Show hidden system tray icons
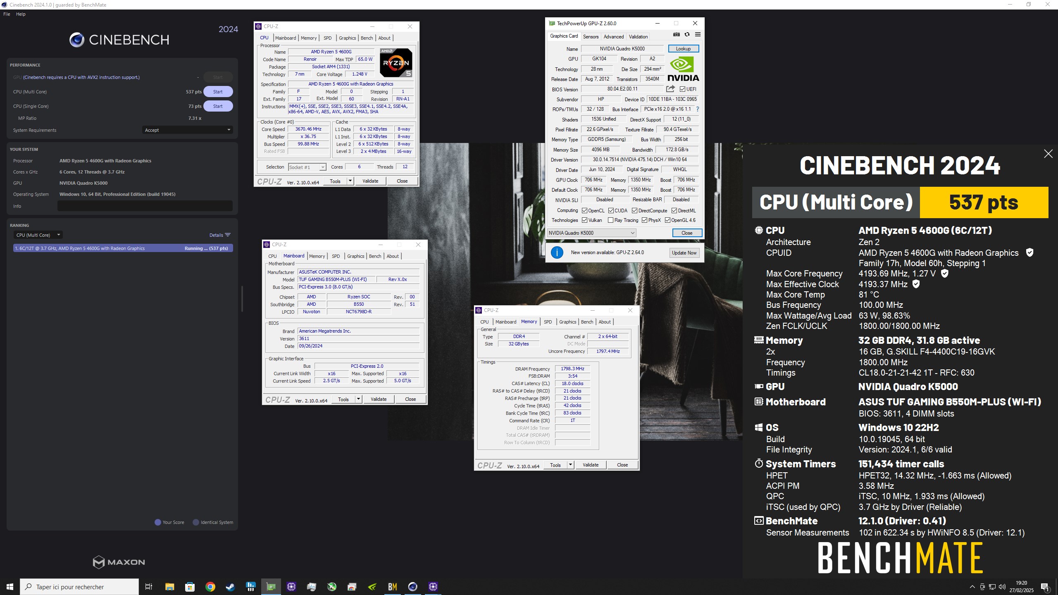Image resolution: width=1058 pixels, height=595 pixels. 972,587
